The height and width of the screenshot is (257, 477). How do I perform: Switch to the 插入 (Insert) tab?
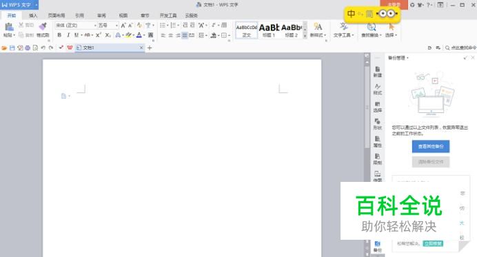tap(33, 15)
